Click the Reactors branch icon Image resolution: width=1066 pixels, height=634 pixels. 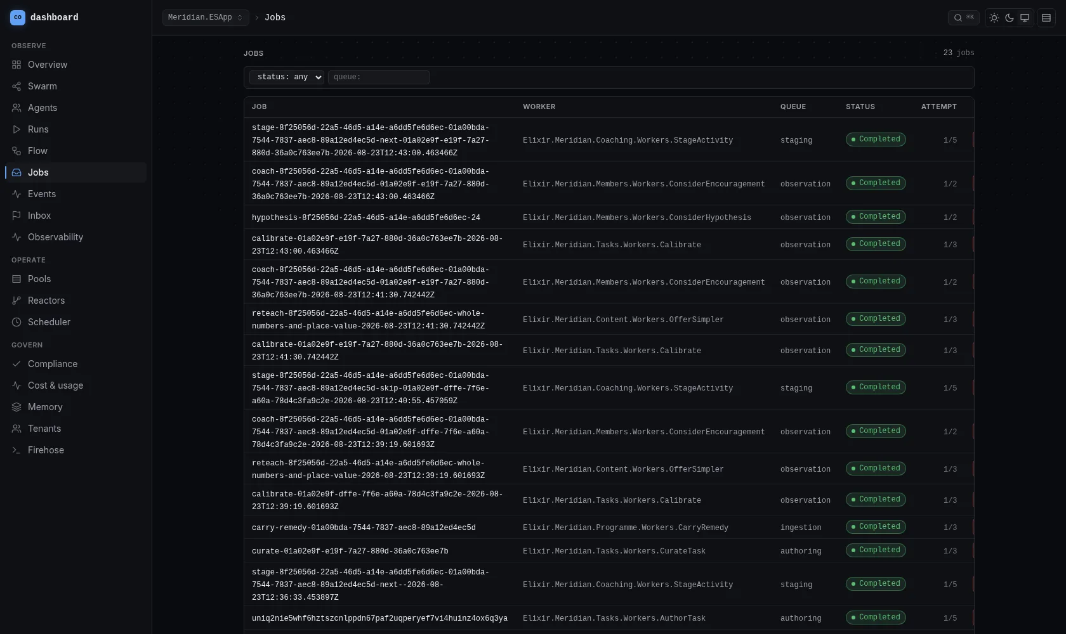16,301
